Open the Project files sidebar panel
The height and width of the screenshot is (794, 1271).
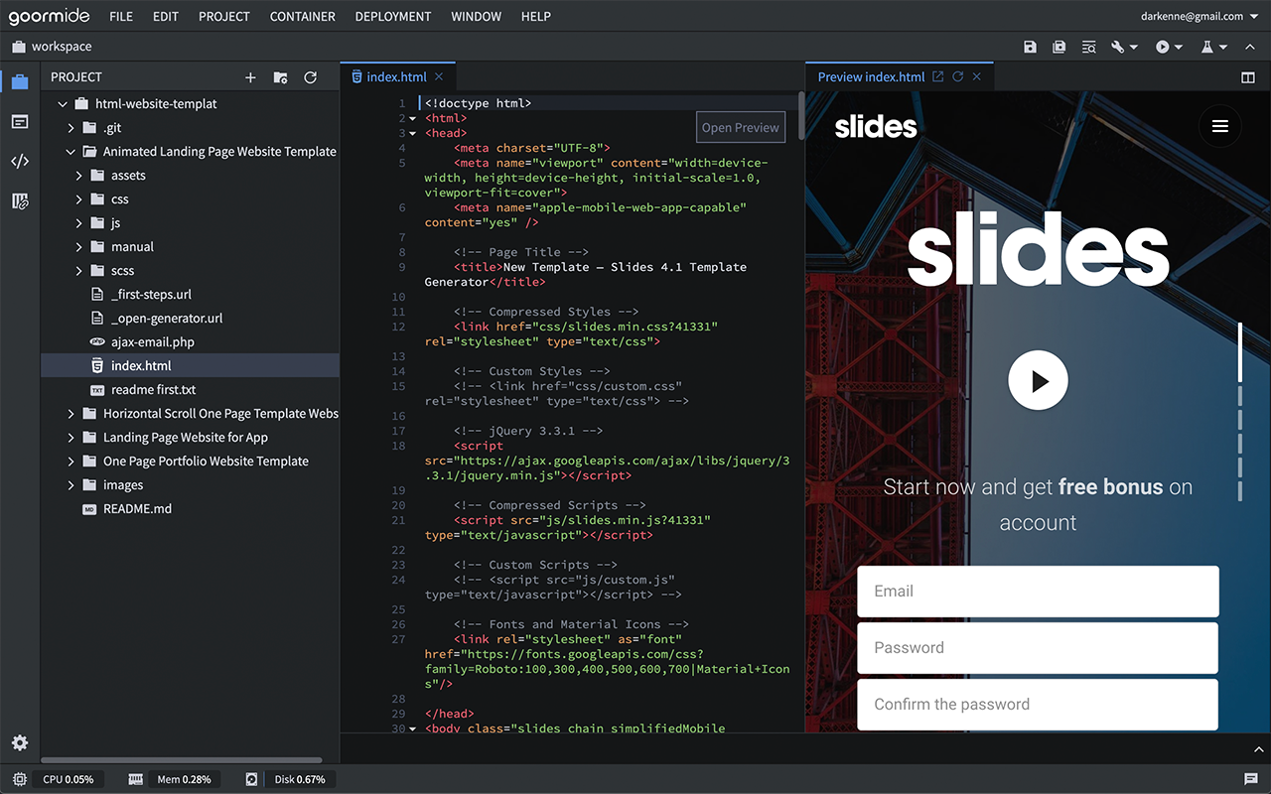click(x=20, y=81)
